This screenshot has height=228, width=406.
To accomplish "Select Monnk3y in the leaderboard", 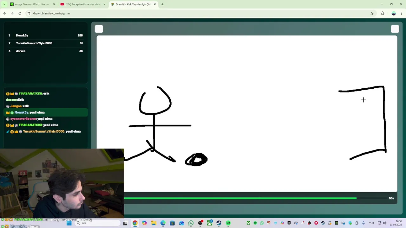I will 46,35.
